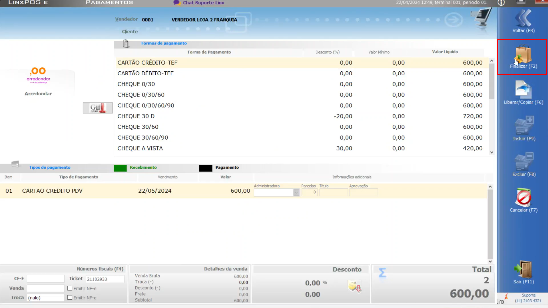Focus the Título field
The width and height of the screenshot is (548, 308).
coord(333,192)
